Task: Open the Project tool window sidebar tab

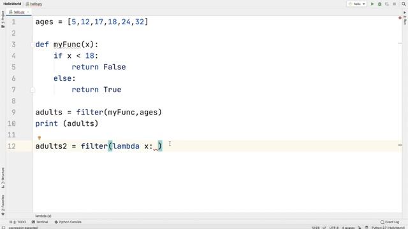Action: pos(3,19)
